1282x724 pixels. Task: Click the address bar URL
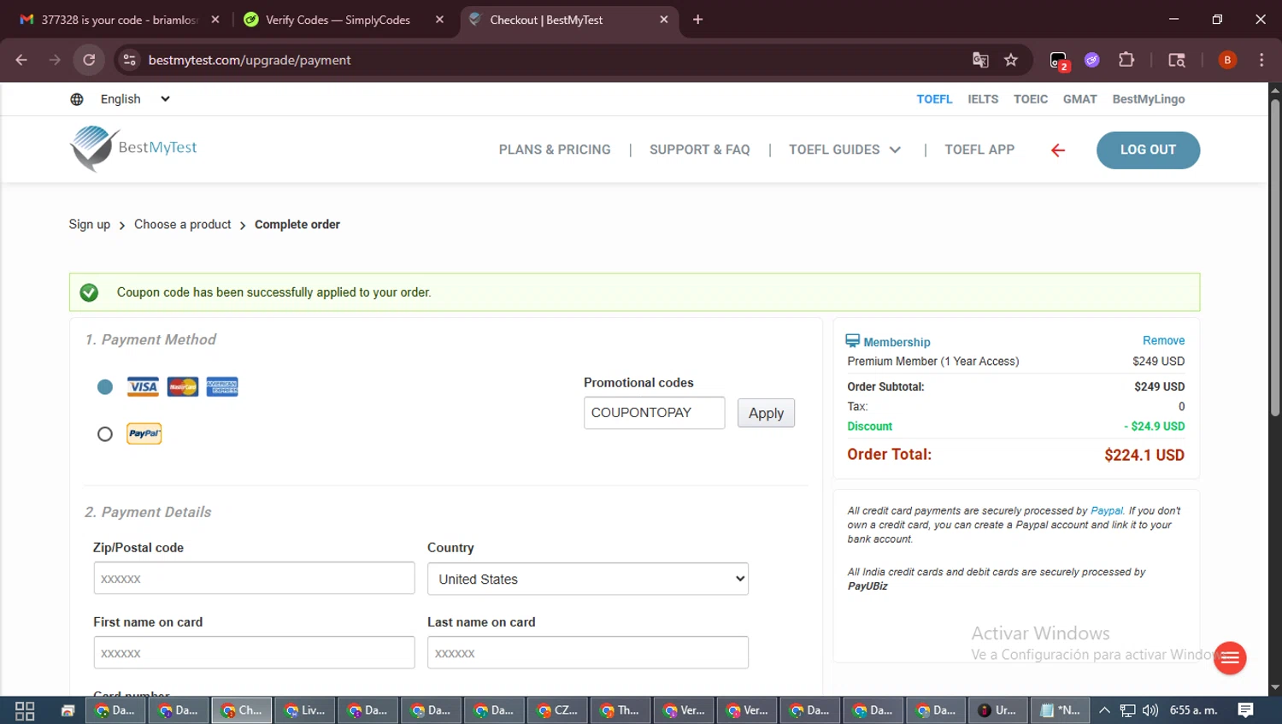[250, 60]
